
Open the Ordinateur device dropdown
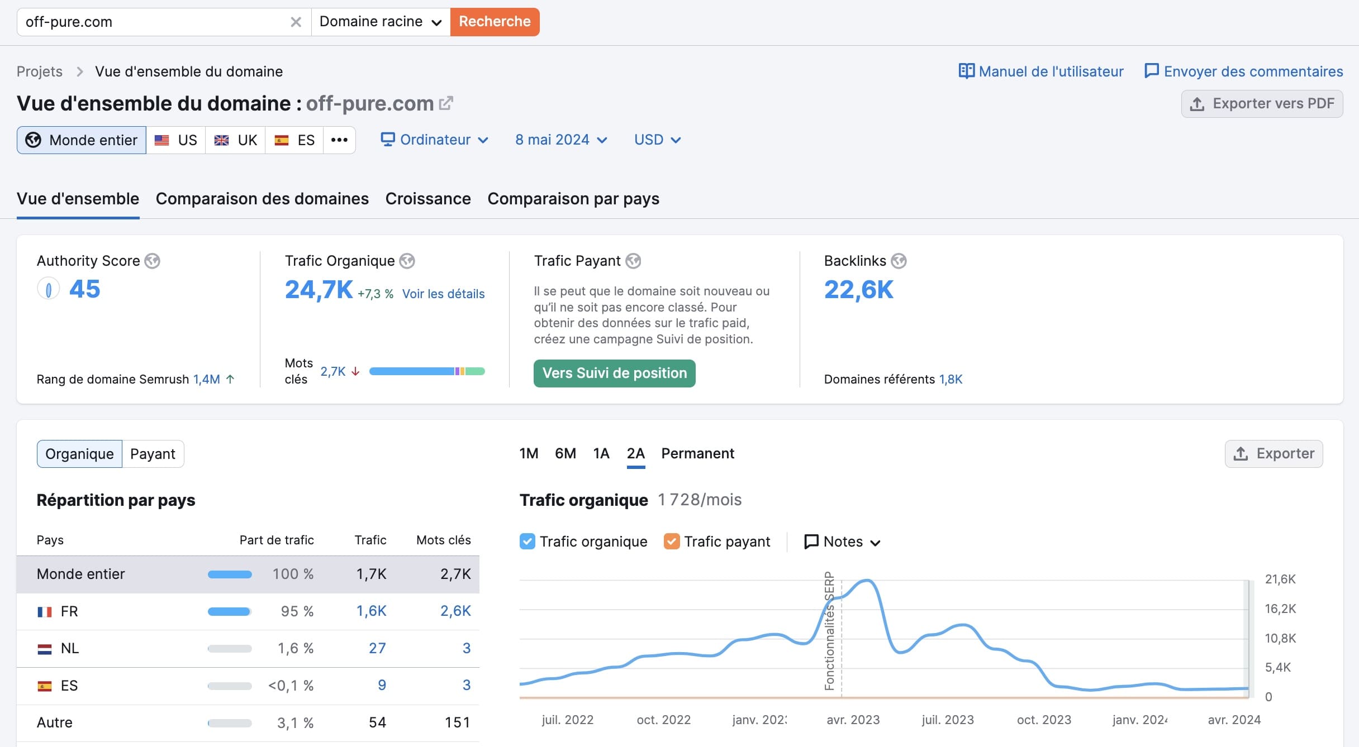click(x=435, y=140)
